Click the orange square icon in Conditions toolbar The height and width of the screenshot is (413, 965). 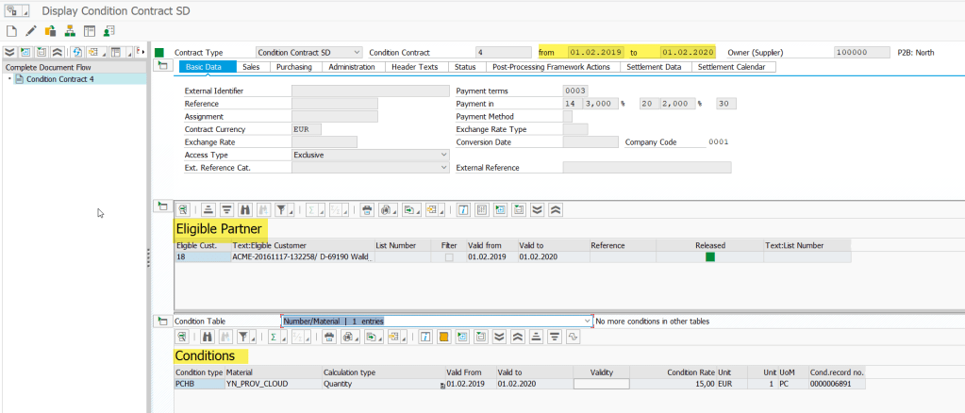coord(444,337)
